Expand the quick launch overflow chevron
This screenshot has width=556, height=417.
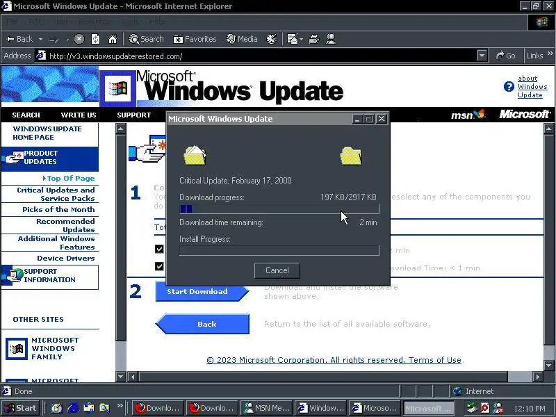120,405
